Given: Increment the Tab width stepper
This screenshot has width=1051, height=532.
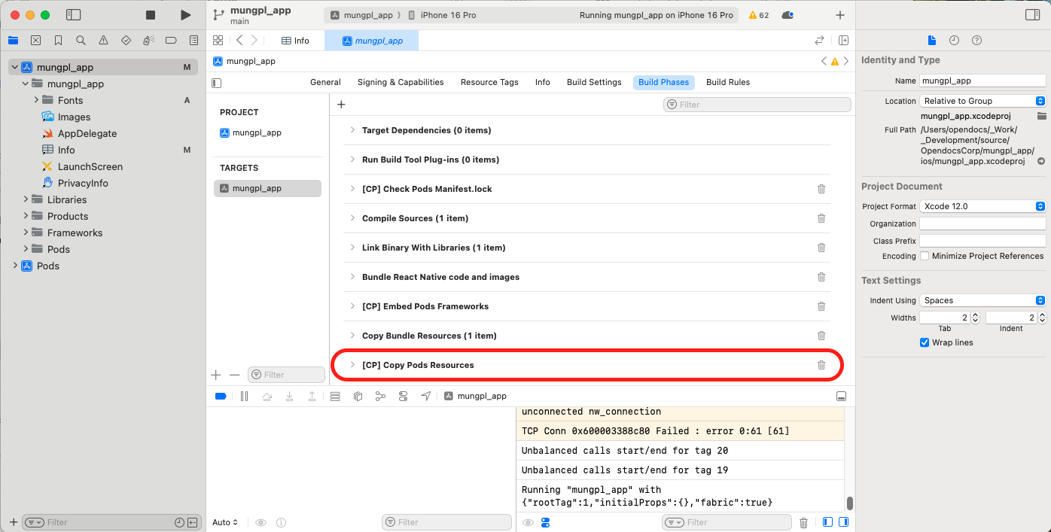Looking at the screenshot, I should [x=976, y=315].
